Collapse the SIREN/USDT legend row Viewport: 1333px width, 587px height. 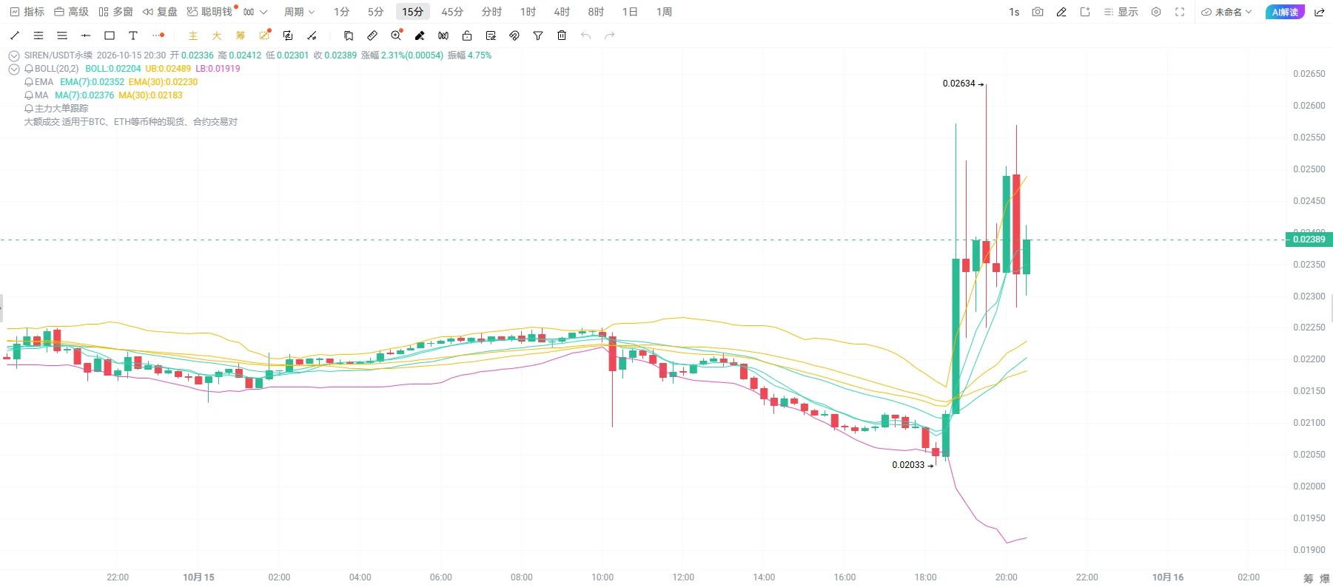coord(14,55)
